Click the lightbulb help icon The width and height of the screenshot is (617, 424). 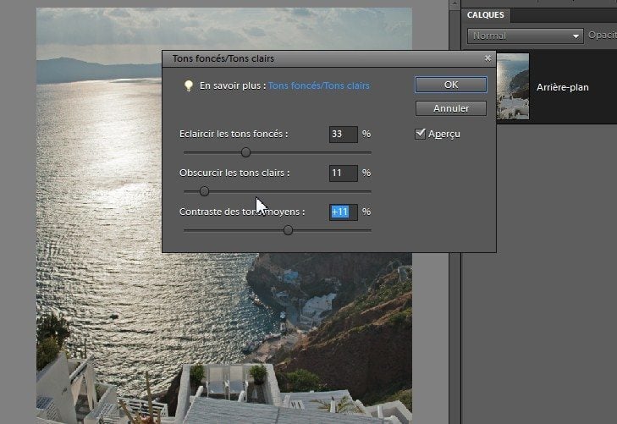point(189,85)
